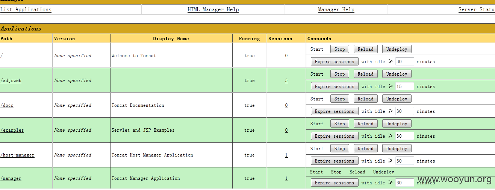View sessions count for /docs
The height and width of the screenshot is (190, 495).
pos(286,105)
